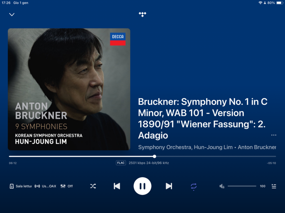This screenshot has height=213, width=285.
Task: Adjust the volume slider
Action: pos(242,186)
